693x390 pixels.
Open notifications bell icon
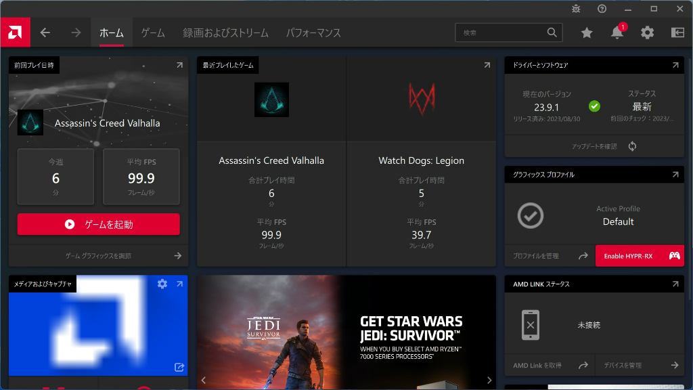tap(617, 32)
